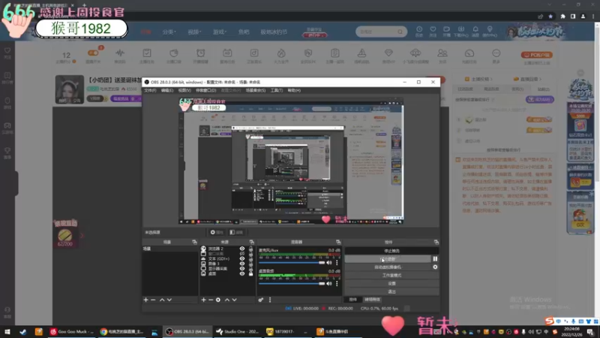Screen dimensions: 600x338
Task: Toggle the lock on the 浏览器 2 source
Action: [x=251, y=249]
